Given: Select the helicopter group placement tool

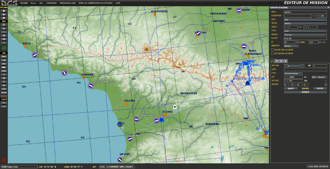Looking at the screenshot, I should [4, 60].
